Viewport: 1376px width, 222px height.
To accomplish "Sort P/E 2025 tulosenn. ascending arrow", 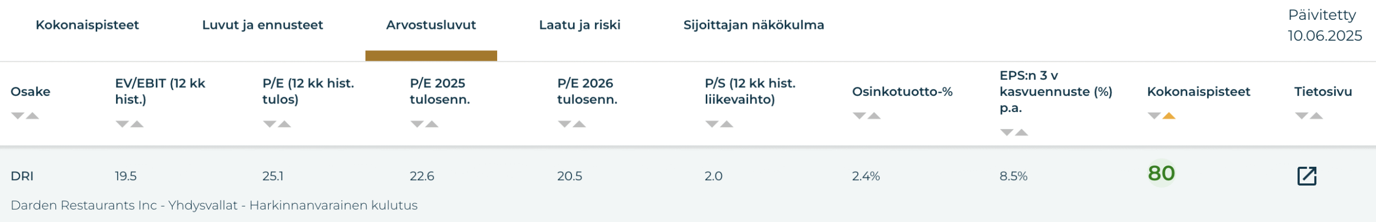I will click(x=432, y=124).
